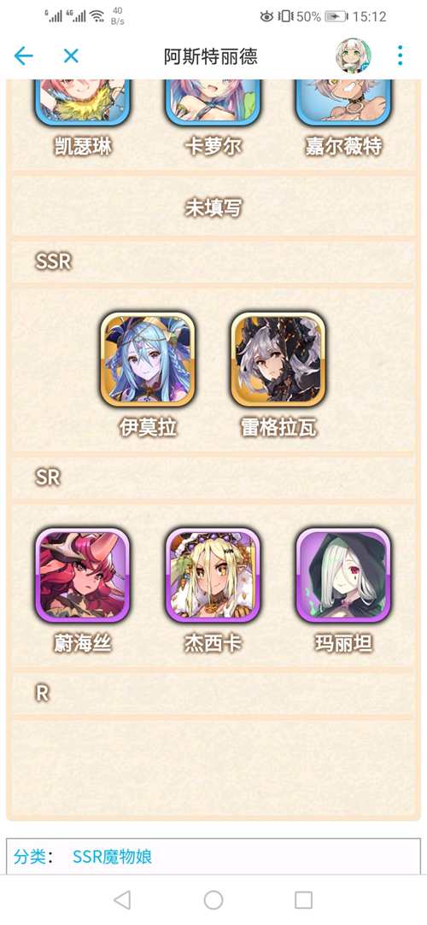Open 雷格拉瓦 character portrait
The width and height of the screenshot is (427, 925).
point(278,360)
